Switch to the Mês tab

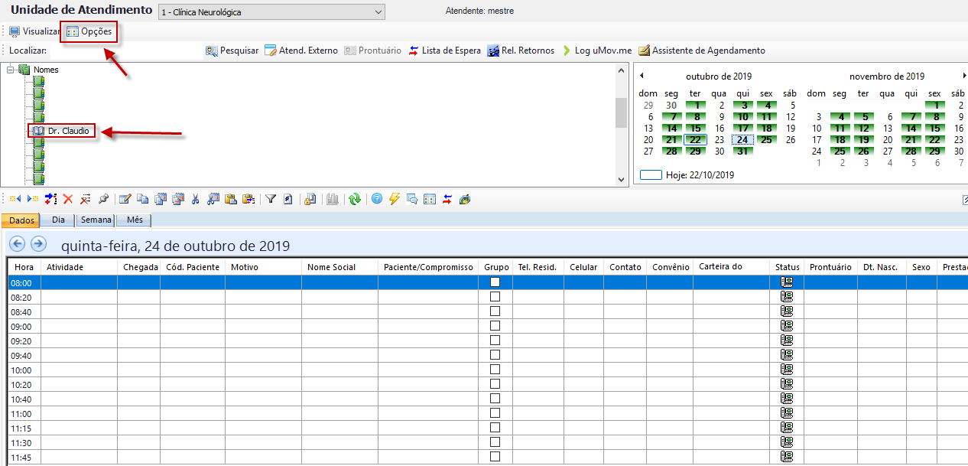[x=134, y=220]
